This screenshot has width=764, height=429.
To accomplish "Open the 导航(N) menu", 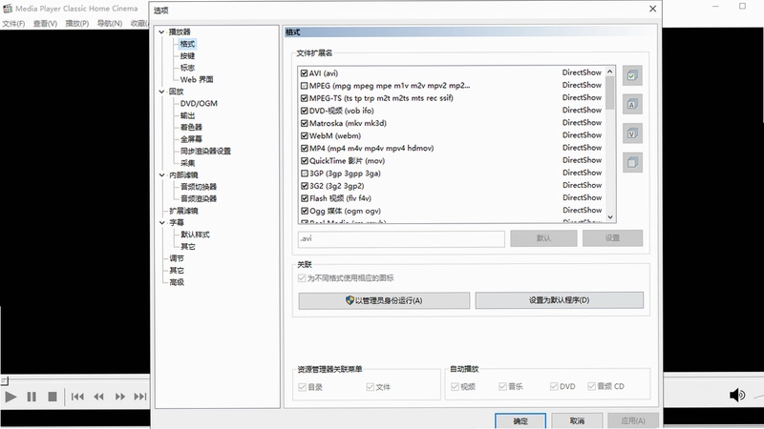I will pyautogui.click(x=110, y=23).
